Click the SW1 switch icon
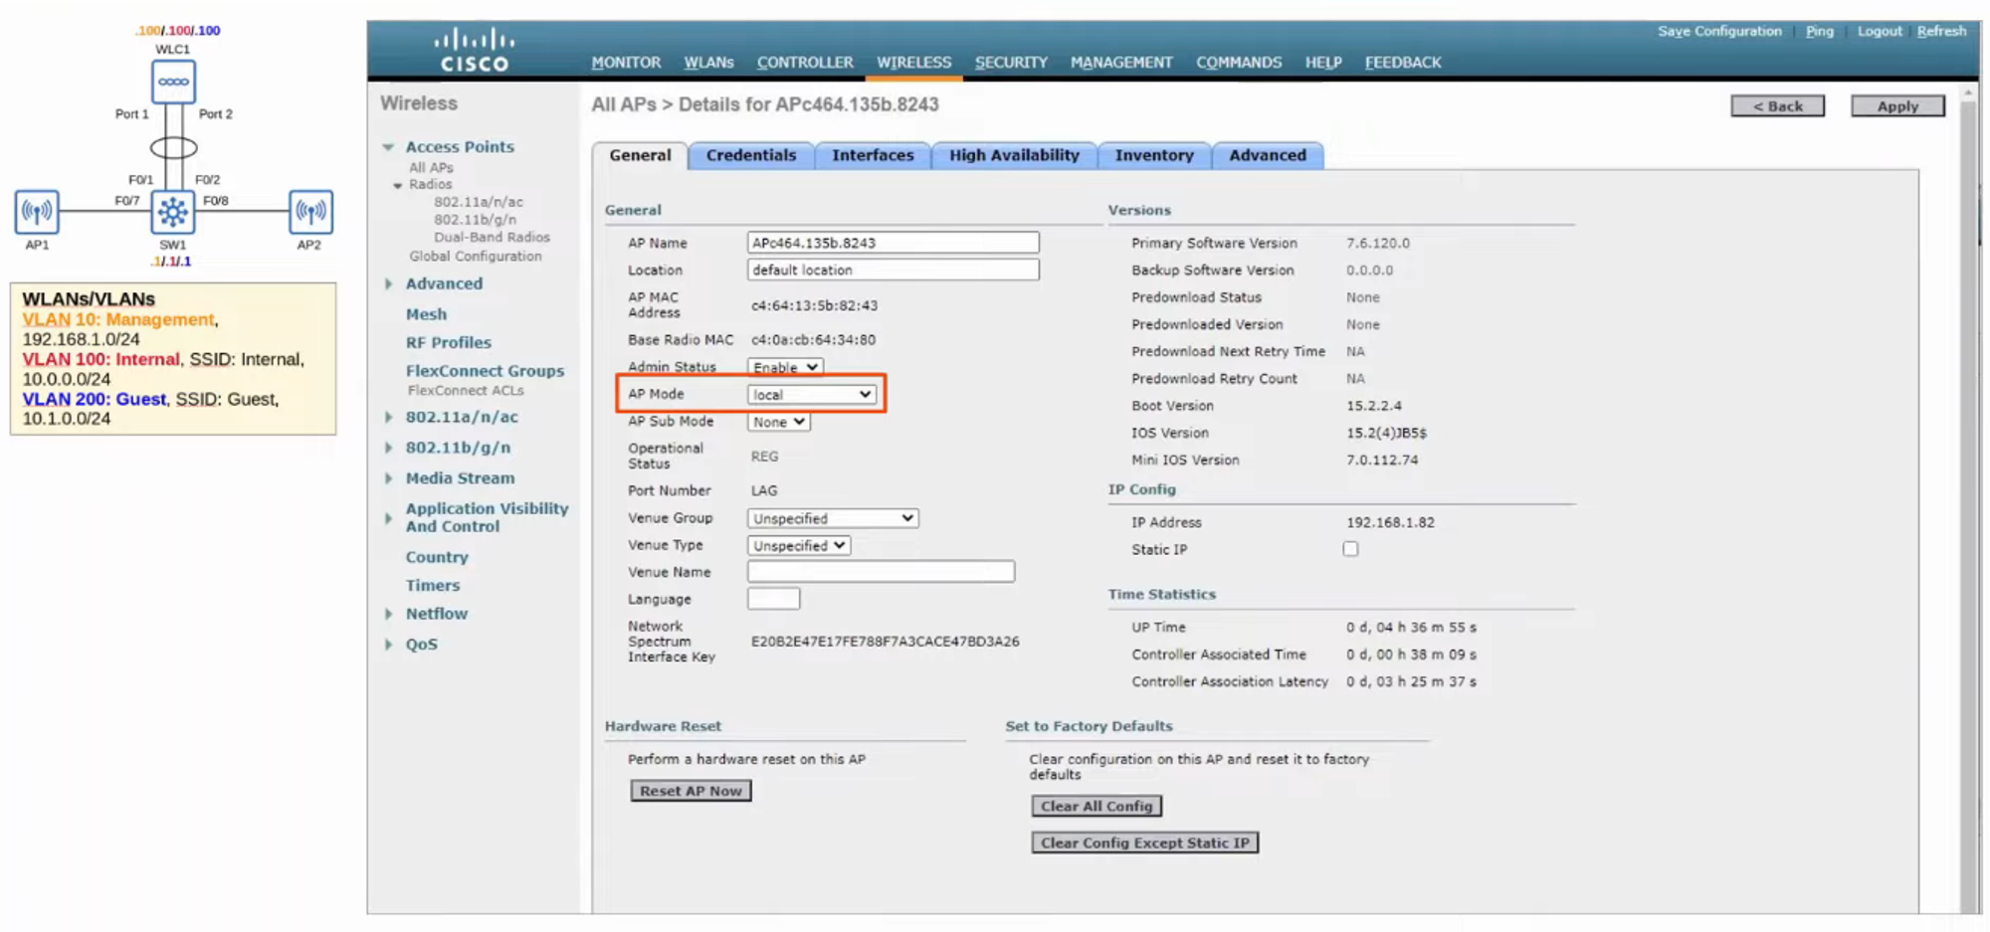 coord(173,211)
